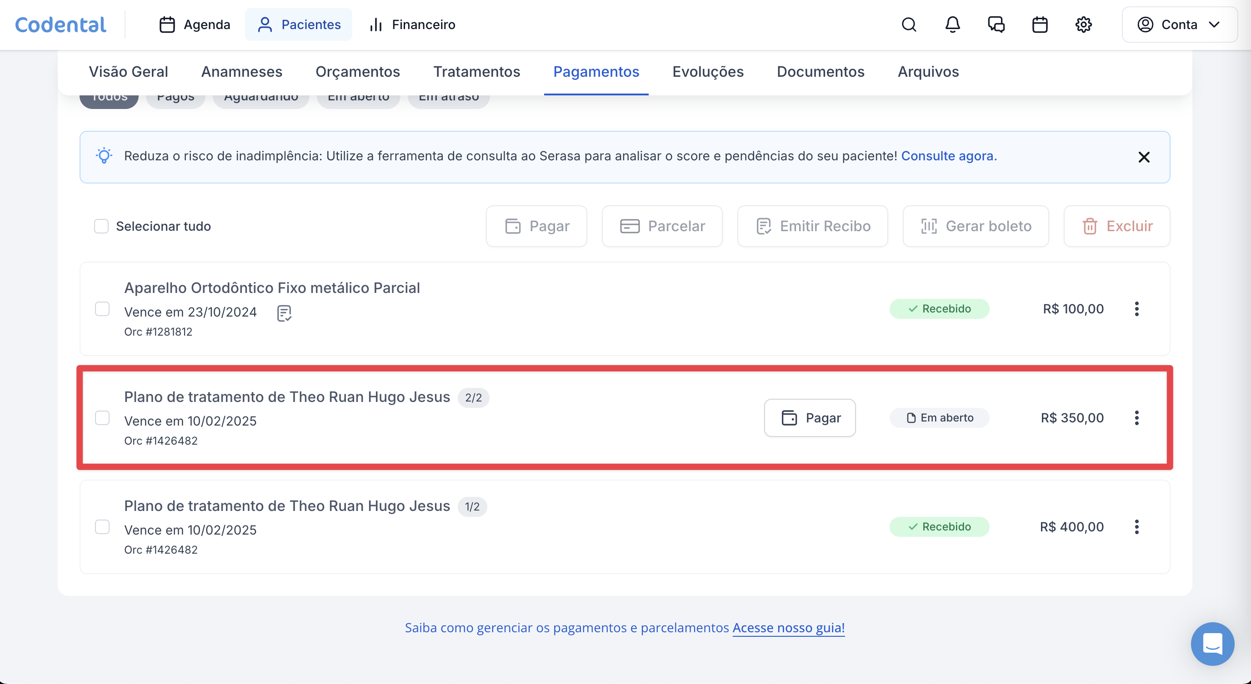Tick the R$ 350,00 installment checkbox
1251x684 pixels.
click(102, 418)
